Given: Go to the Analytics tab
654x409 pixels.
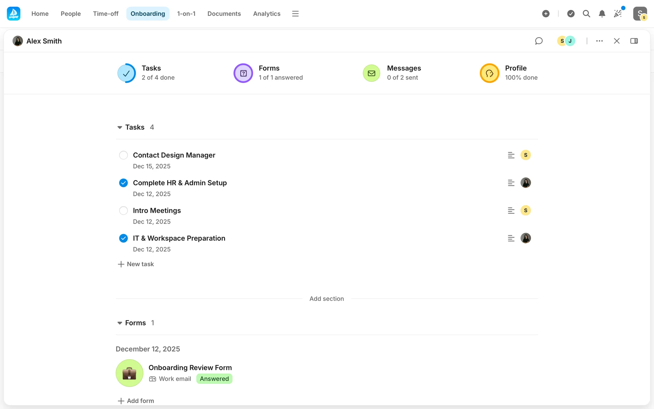Looking at the screenshot, I should point(266,14).
